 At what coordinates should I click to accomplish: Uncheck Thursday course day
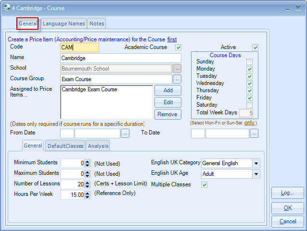249,90
